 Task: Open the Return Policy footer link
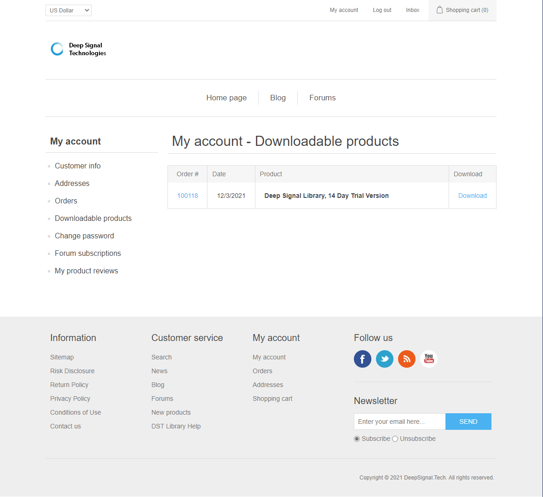click(x=69, y=385)
